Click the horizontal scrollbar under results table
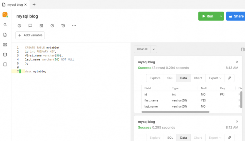This screenshot has height=141, width=245. click(x=175, y=112)
